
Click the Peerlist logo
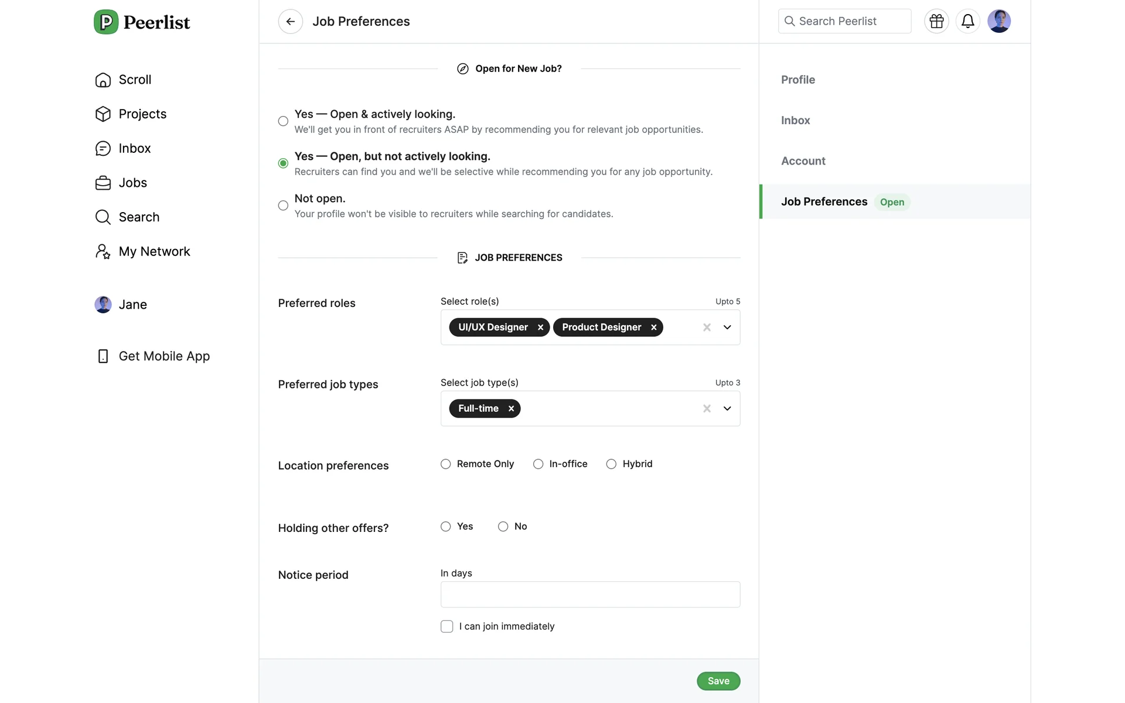tap(142, 22)
